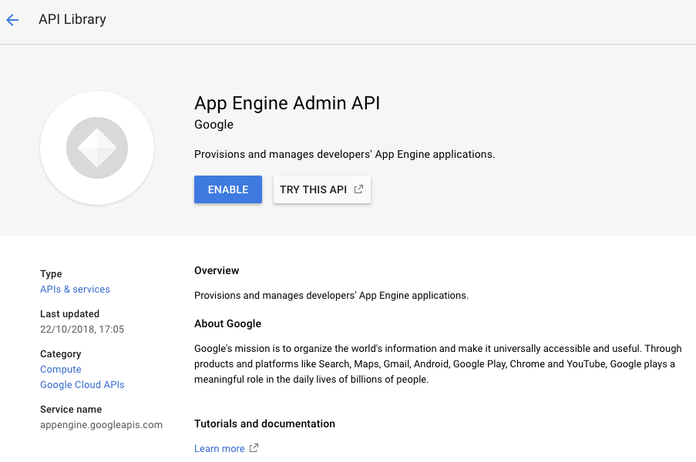Open the APIs & services type link
This screenshot has width=696, height=462.
(x=75, y=289)
